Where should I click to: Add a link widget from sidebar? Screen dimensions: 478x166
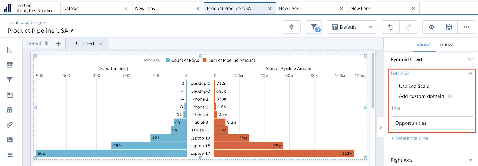10,125
